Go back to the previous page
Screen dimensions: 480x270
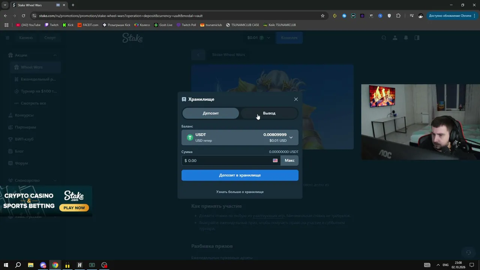[x=6, y=16]
